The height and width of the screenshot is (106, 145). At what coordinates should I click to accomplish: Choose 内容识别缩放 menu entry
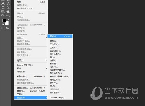pyautogui.click(x=31, y=25)
